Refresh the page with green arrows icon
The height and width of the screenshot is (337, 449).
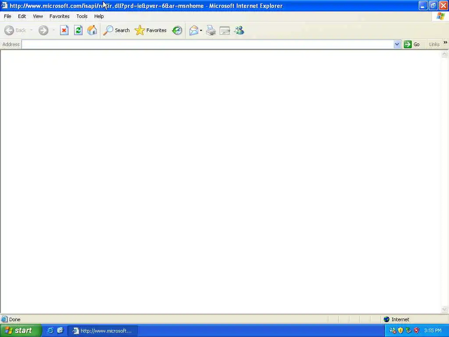pyautogui.click(x=78, y=30)
